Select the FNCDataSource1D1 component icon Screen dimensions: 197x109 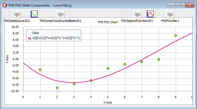coord(17,14)
